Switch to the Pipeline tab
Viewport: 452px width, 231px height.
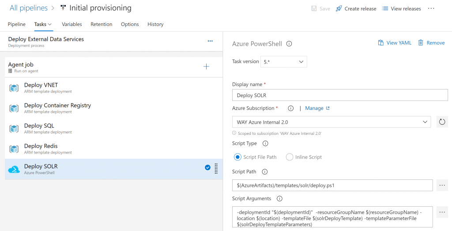coord(17,24)
